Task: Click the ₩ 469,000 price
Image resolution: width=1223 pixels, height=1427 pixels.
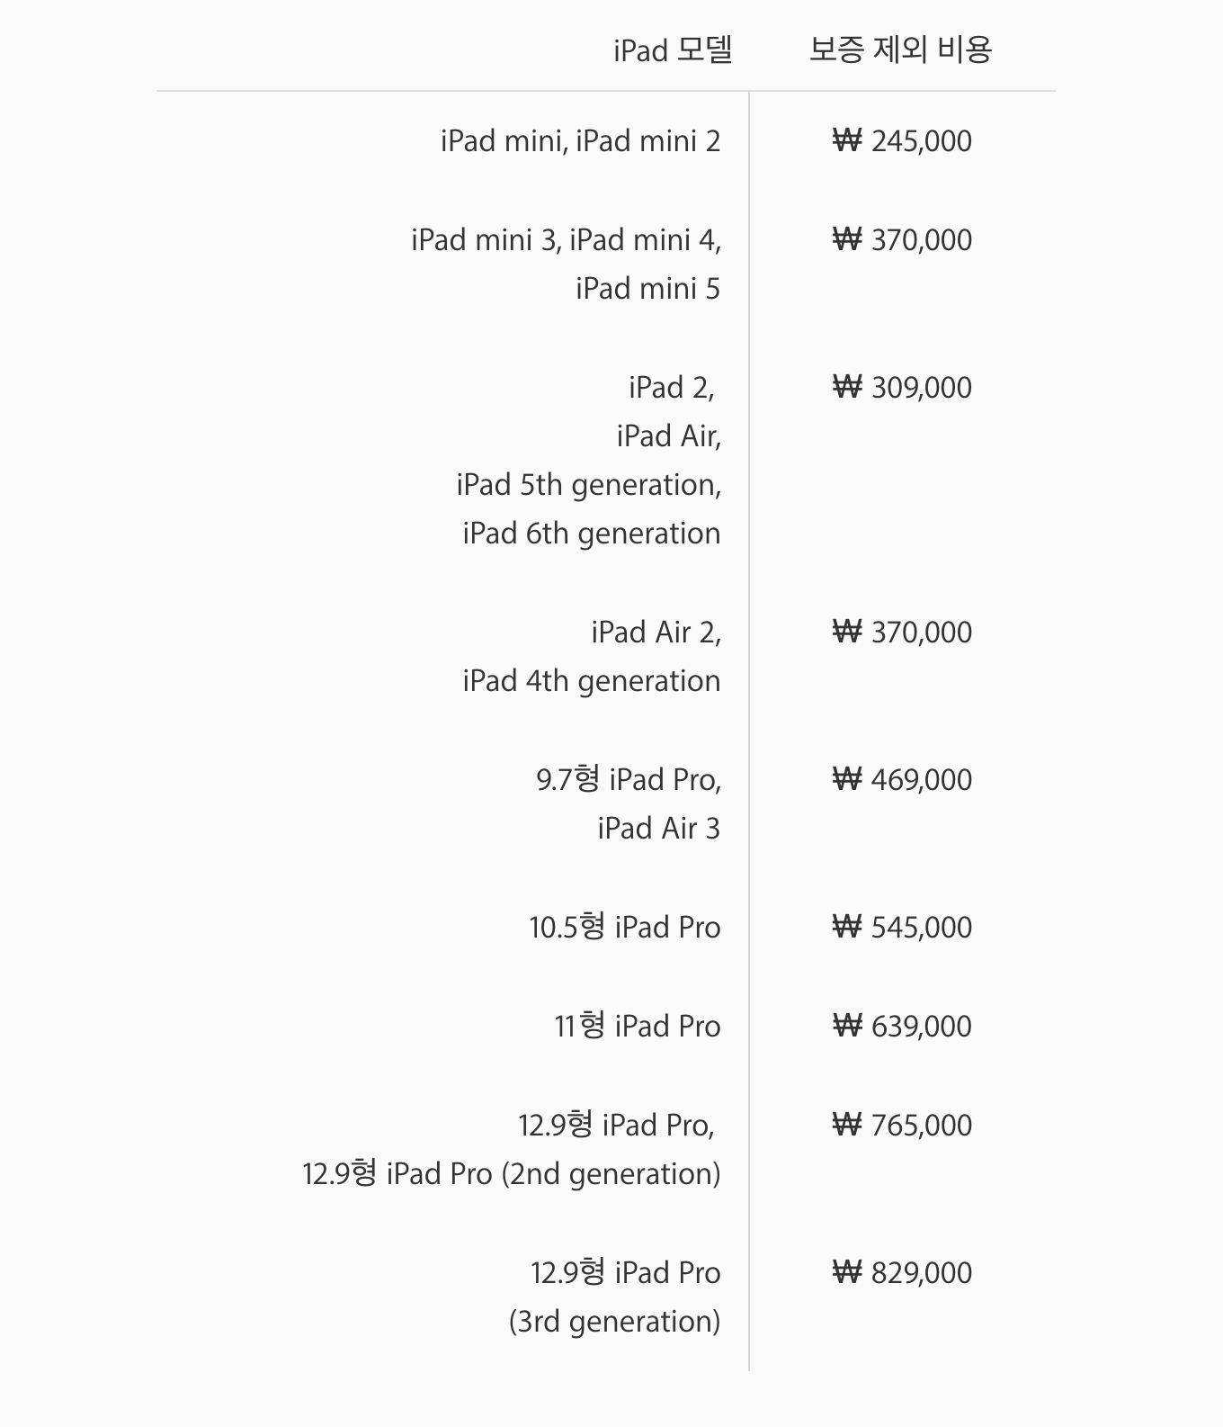Action: [x=902, y=780]
